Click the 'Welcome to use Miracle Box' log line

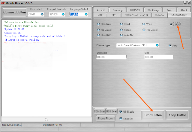tap(21, 22)
